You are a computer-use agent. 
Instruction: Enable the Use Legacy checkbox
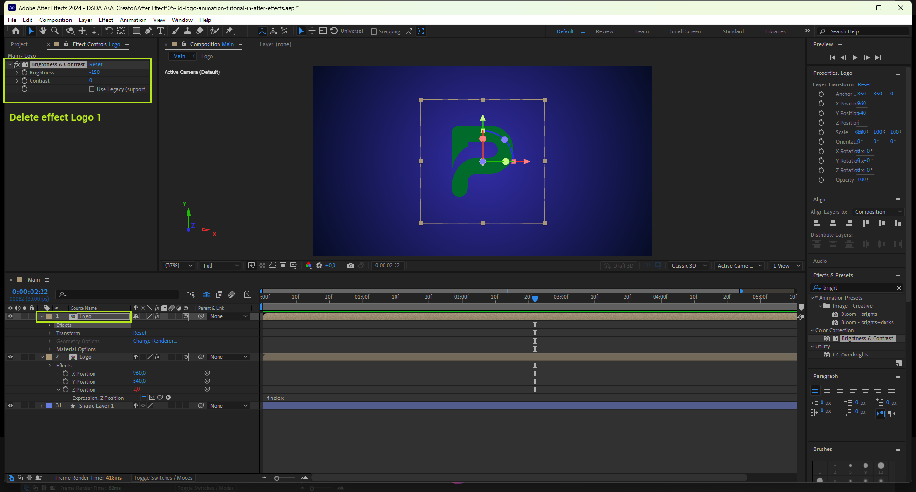click(92, 89)
